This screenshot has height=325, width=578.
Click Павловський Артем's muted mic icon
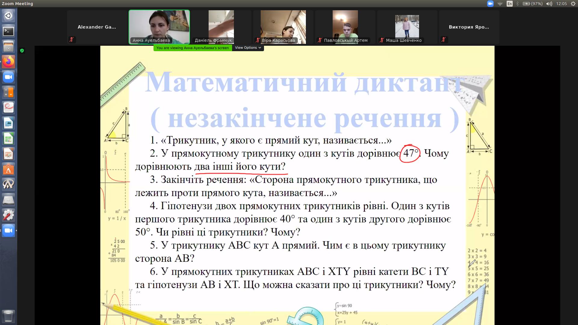point(320,40)
